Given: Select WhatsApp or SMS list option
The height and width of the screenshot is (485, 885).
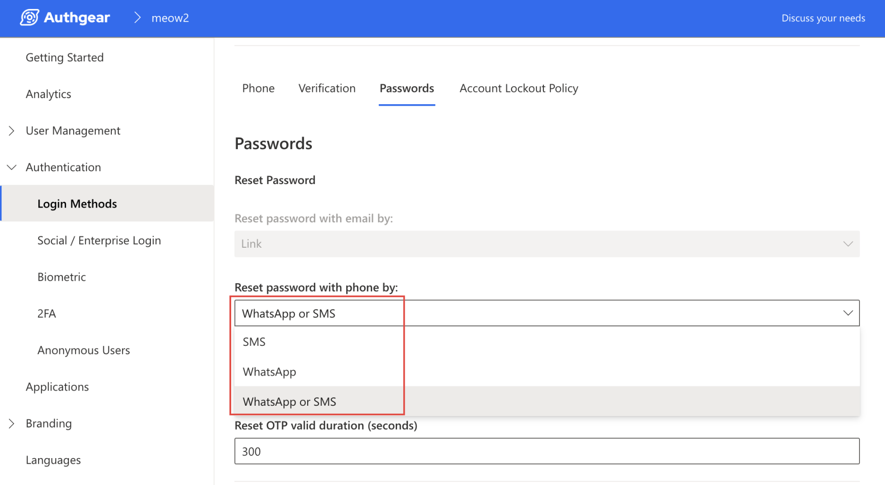Looking at the screenshot, I should 289,401.
